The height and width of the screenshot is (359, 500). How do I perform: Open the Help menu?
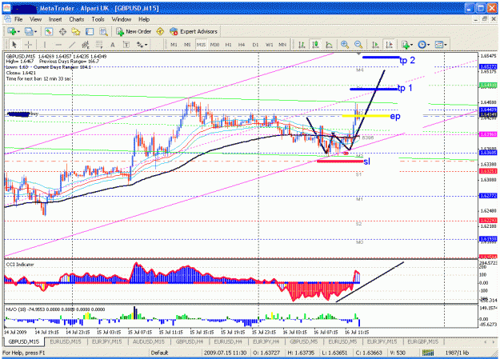pos(144,19)
